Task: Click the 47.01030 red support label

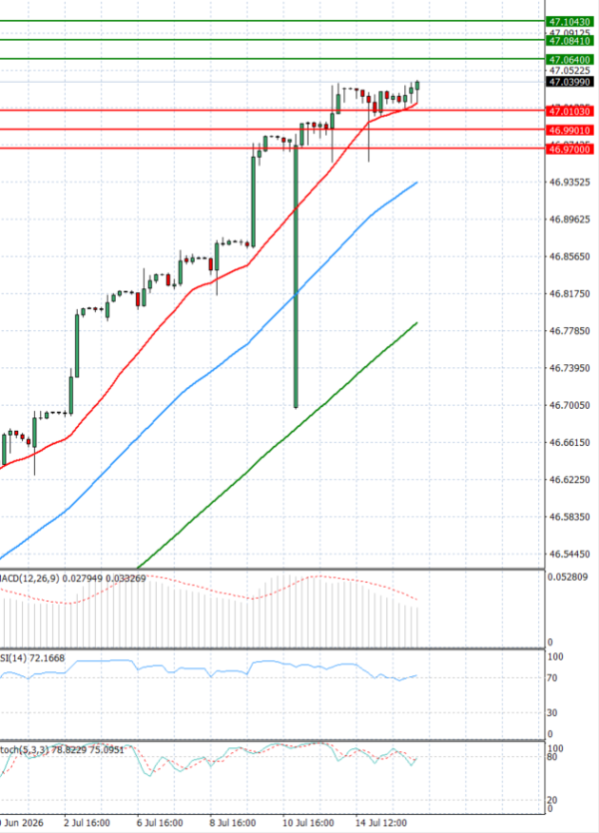Action: [x=569, y=111]
